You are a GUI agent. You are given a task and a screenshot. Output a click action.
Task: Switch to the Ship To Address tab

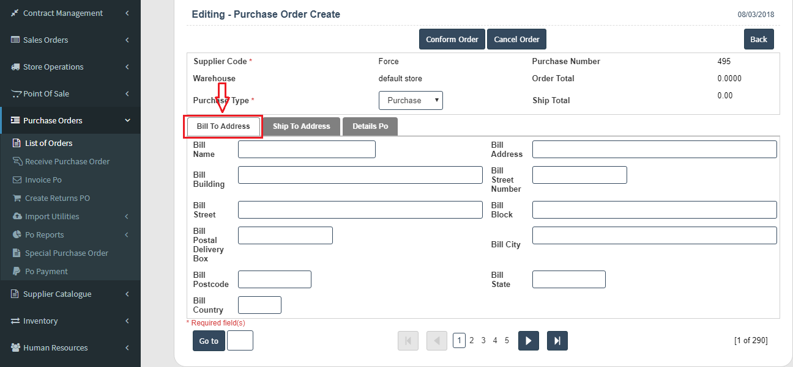point(301,126)
